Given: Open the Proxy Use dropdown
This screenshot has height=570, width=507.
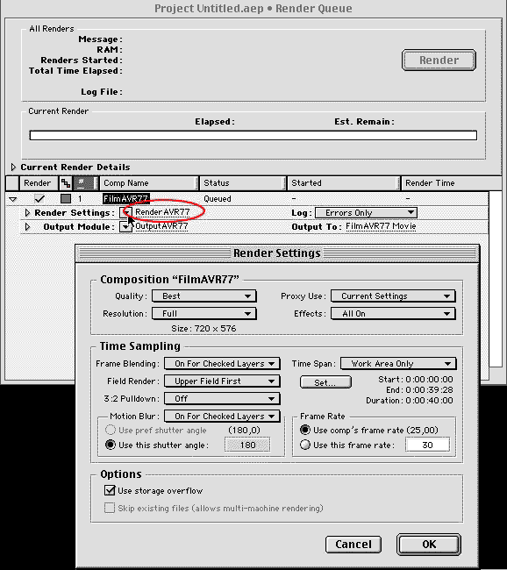Looking at the screenshot, I should (x=393, y=296).
